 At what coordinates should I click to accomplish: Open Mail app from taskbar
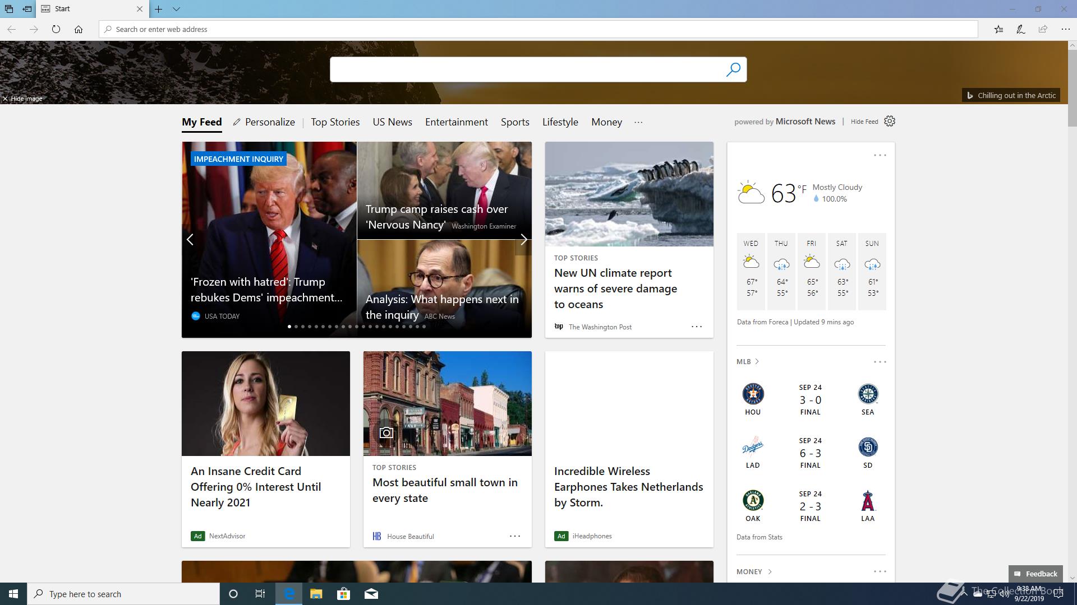pos(371,594)
